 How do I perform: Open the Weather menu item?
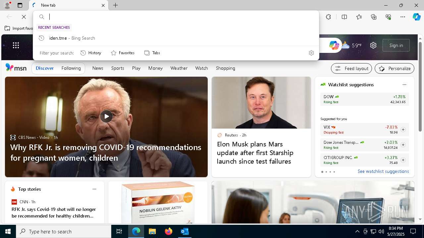click(x=179, y=68)
